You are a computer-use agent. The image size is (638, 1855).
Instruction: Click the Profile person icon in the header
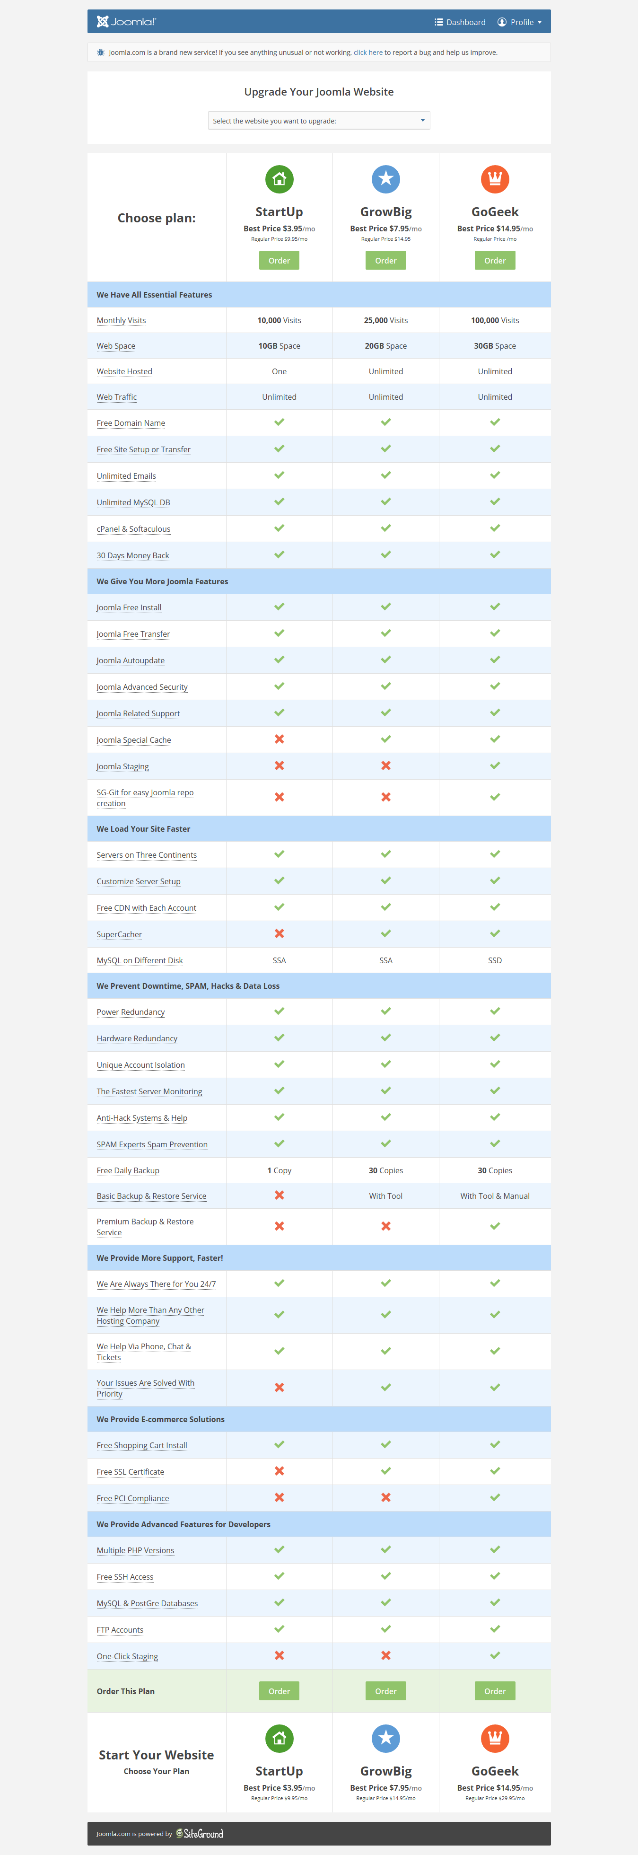(502, 22)
